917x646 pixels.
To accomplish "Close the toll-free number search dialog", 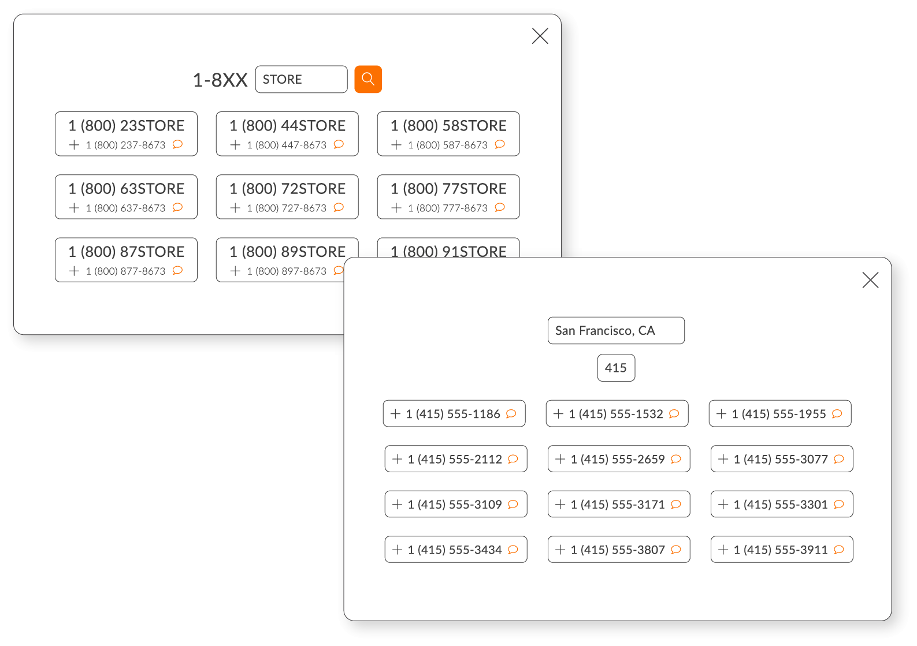I will pos(540,36).
